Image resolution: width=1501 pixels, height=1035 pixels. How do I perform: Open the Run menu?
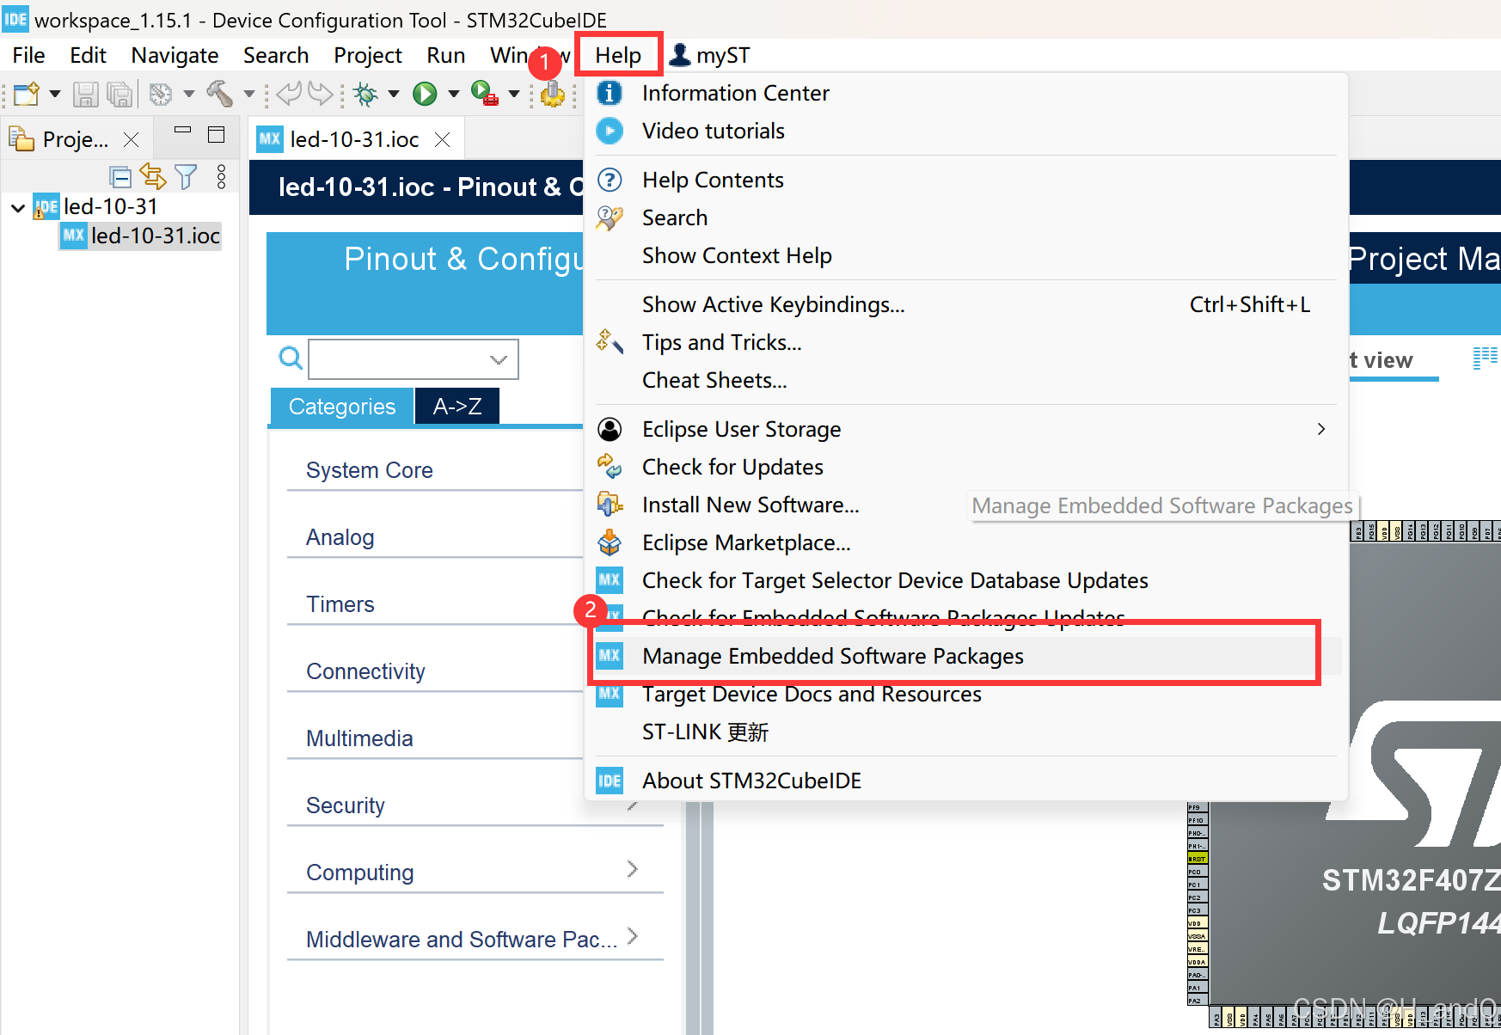click(445, 55)
